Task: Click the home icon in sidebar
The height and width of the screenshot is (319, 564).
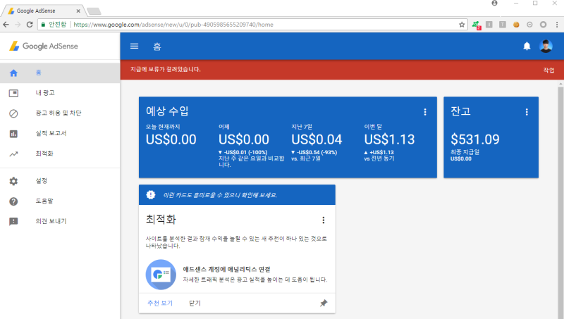Action: [13, 73]
